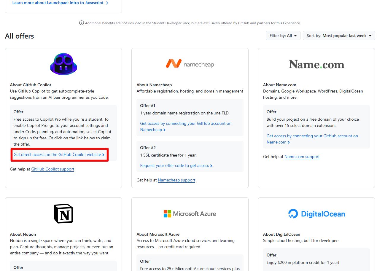Open the GitHub Copilot support link
377x271 pixels.
pyautogui.click(x=53, y=169)
